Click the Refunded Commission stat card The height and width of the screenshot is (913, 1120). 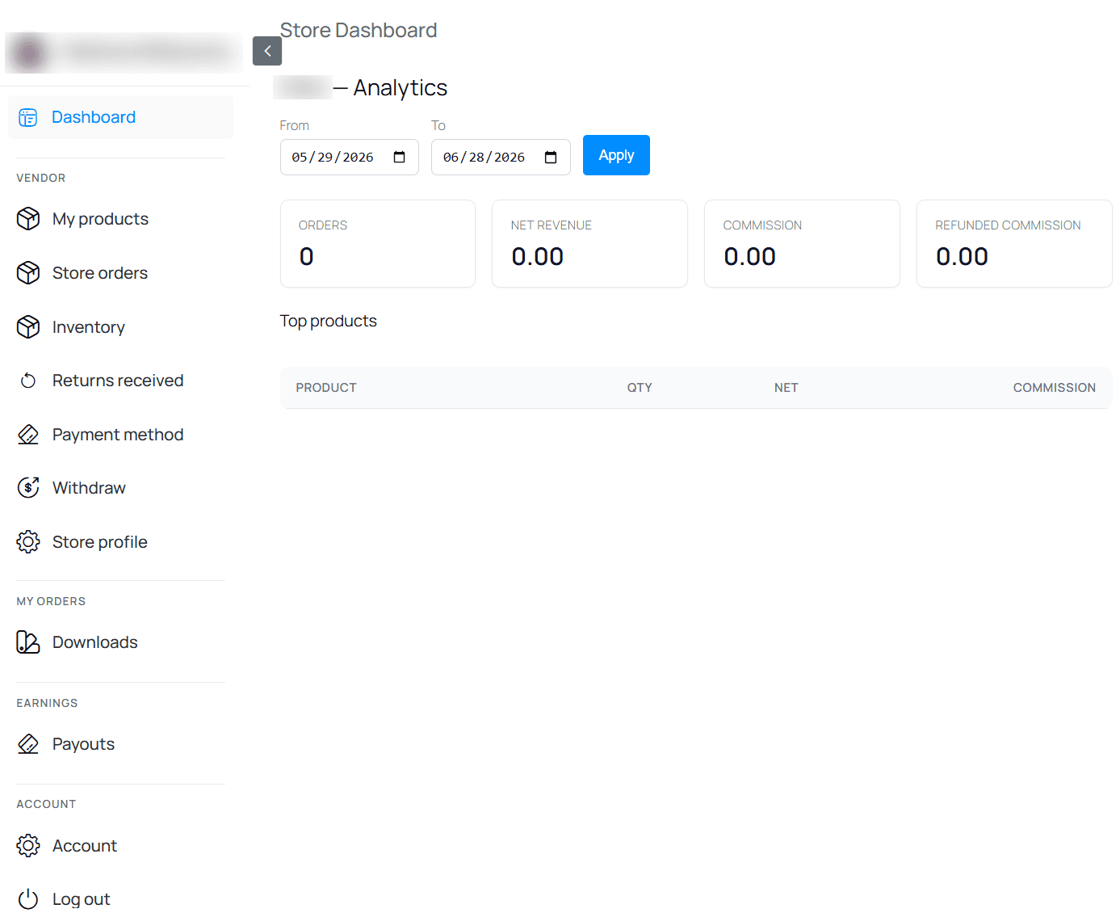[x=1014, y=243]
